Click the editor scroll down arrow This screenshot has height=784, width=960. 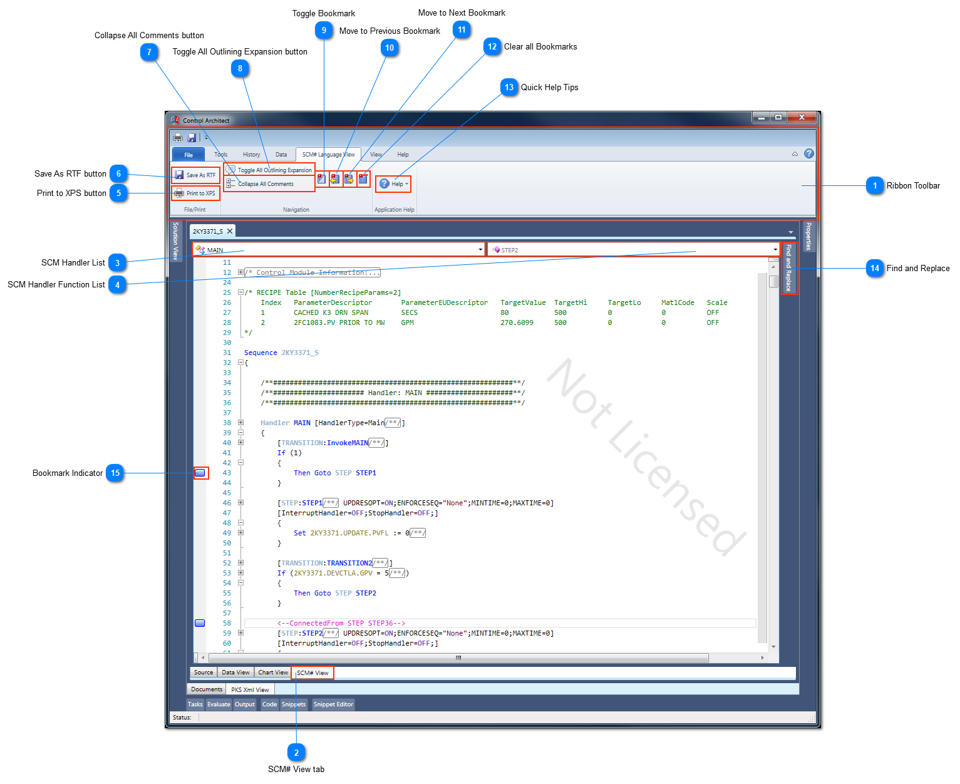[773, 647]
